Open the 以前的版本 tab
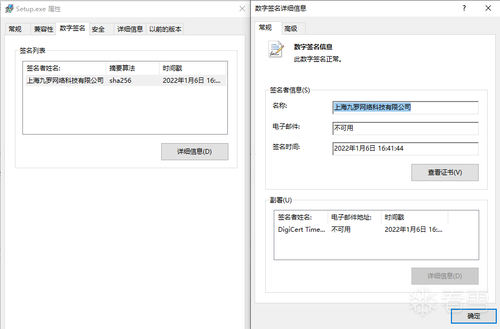The image size is (500, 329). click(x=165, y=29)
